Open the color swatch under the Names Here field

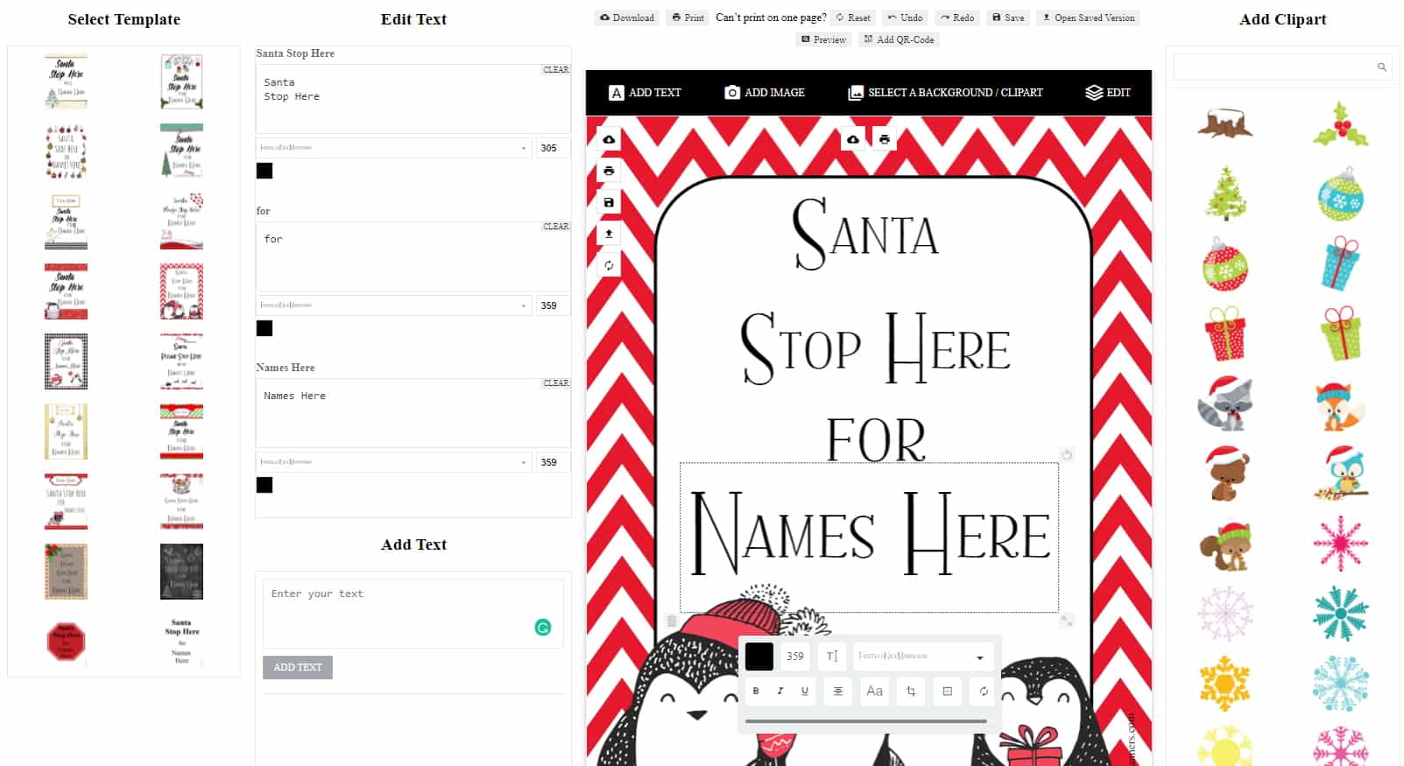(265, 485)
